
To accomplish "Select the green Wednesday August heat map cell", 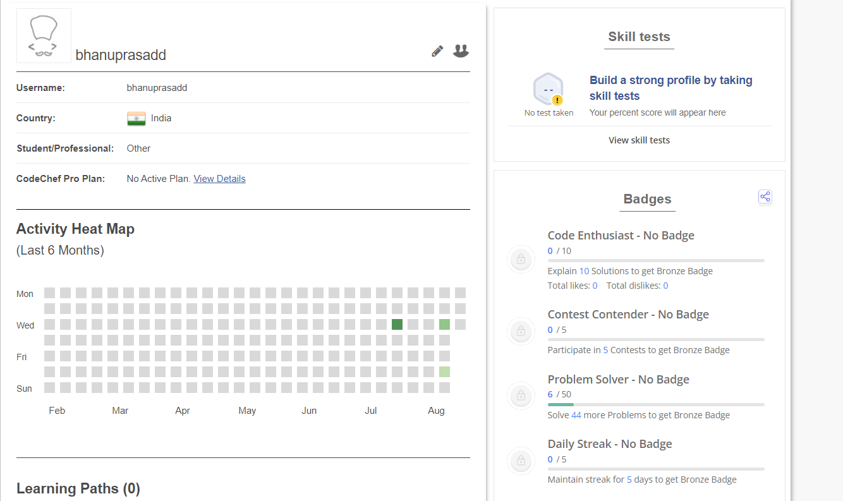I will click(444, 325).
